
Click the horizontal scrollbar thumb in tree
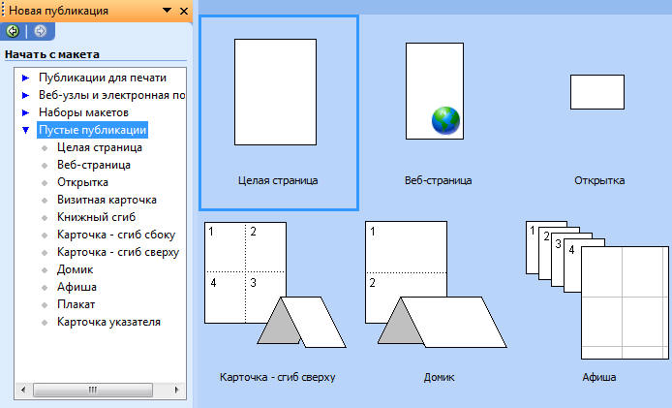(93, 390)
